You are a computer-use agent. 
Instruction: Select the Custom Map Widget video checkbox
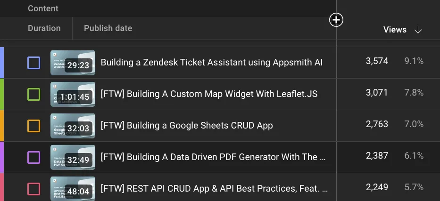(x=33, y=94)
